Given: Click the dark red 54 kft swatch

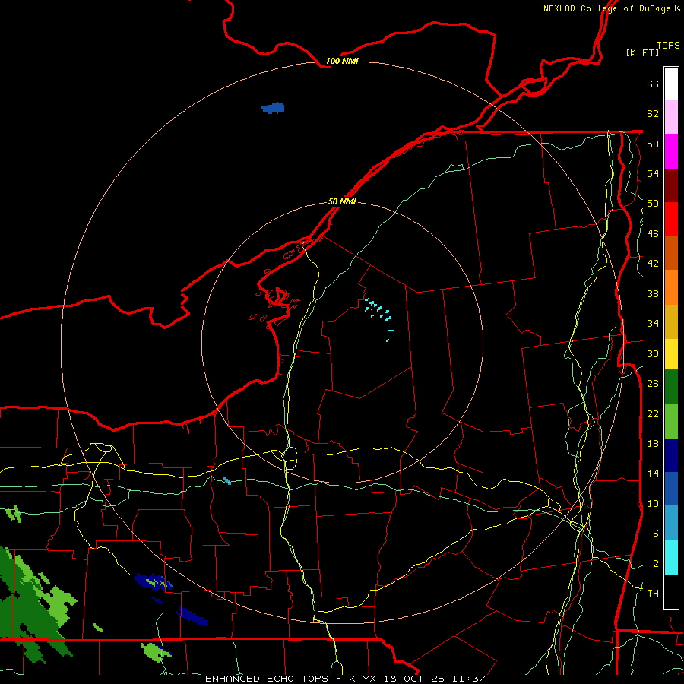Looking at the screenshot, I should [671, 185].
